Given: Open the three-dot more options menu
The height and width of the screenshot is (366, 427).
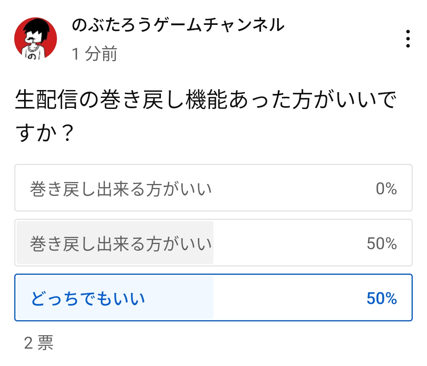Looking at the screenshot, I should coord(408,39).
